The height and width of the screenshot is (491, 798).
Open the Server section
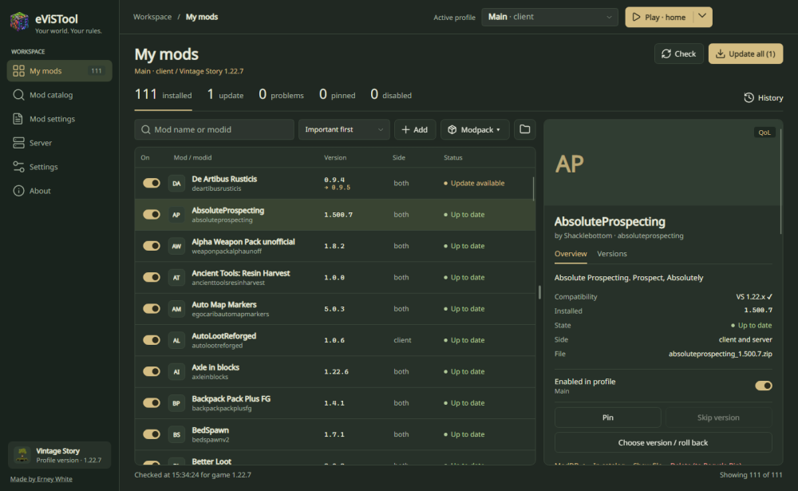pos(60,143)
